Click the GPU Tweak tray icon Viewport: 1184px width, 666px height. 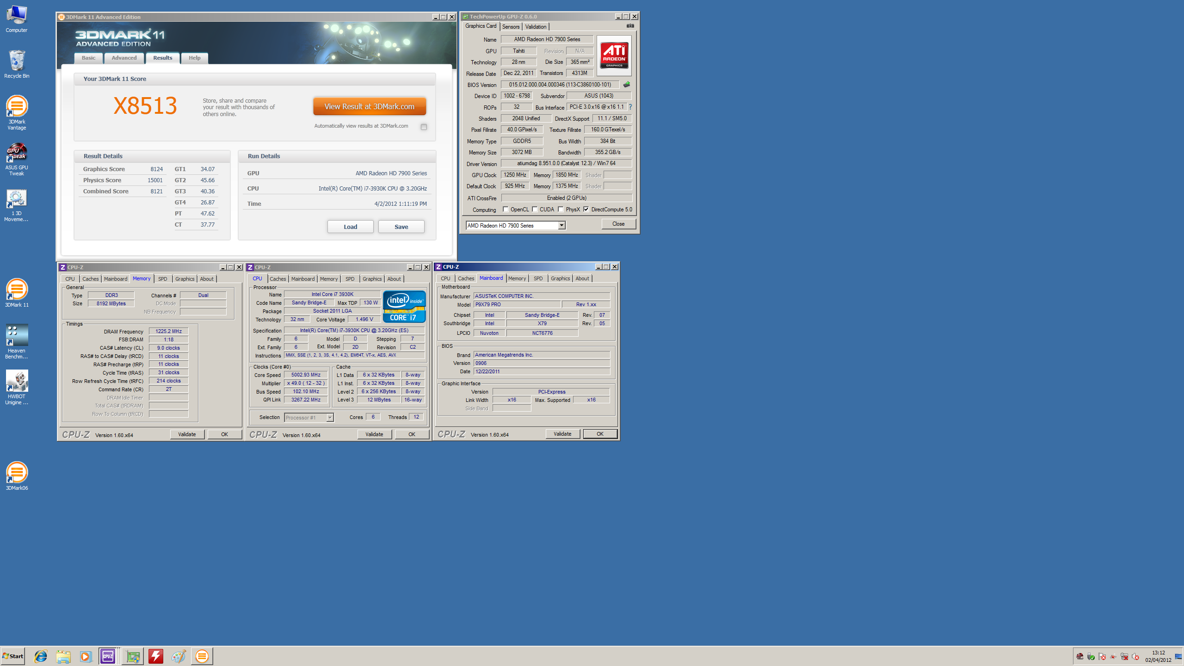1080,657
